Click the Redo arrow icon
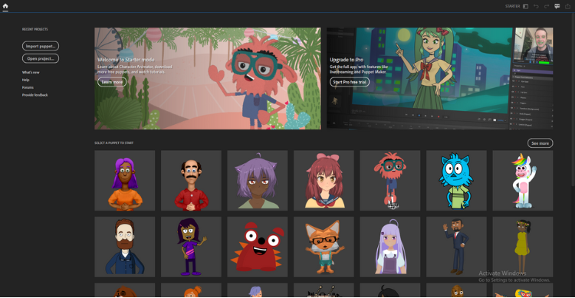Viewport: 575px width, 298px height. pyautogui.click(x=547, y=6)
